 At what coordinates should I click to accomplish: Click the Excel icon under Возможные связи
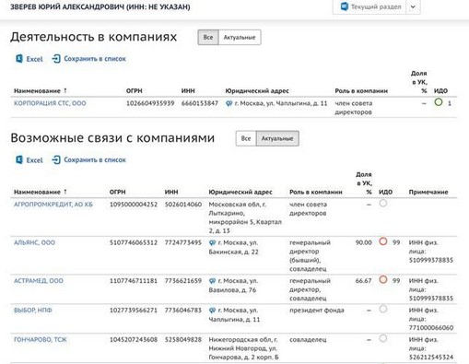[x=19, y=159]
